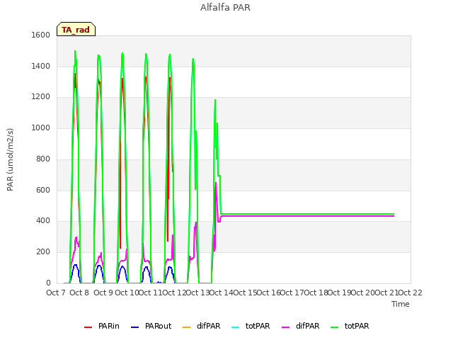
Task: Click the Oct 9 x-axis label
Action: pos(103,293)
